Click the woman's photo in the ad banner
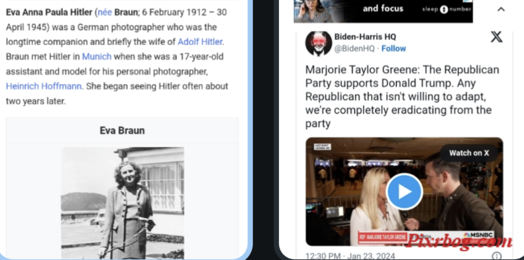The image size is (524, 260). click(314, 10)
